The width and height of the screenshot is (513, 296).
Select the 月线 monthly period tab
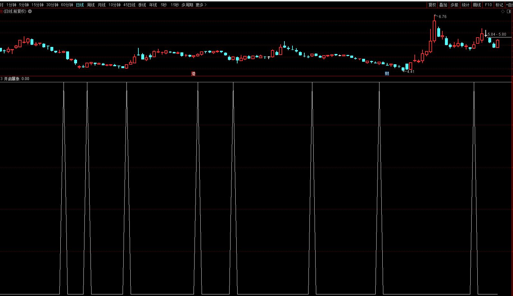[x=102, y=5]
